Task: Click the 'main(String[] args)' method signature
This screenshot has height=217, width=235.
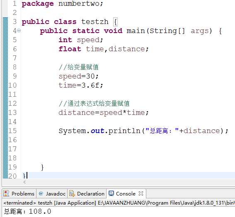Action: click(170, 31)
